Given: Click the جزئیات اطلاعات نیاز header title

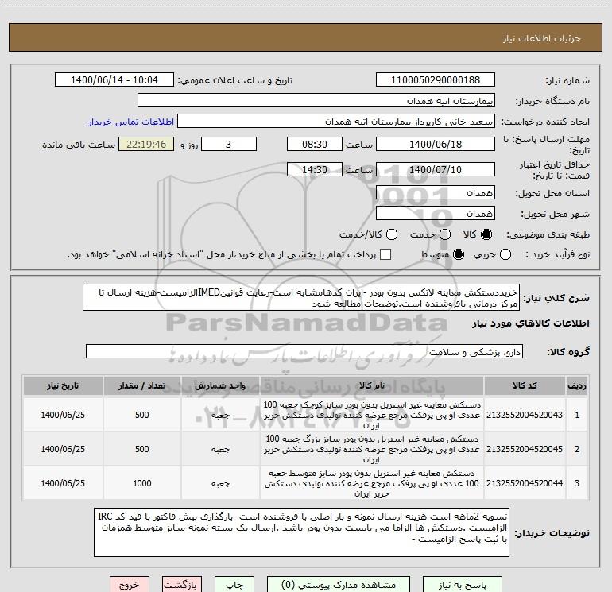Looking at the screenshot, I should (541, 38).
